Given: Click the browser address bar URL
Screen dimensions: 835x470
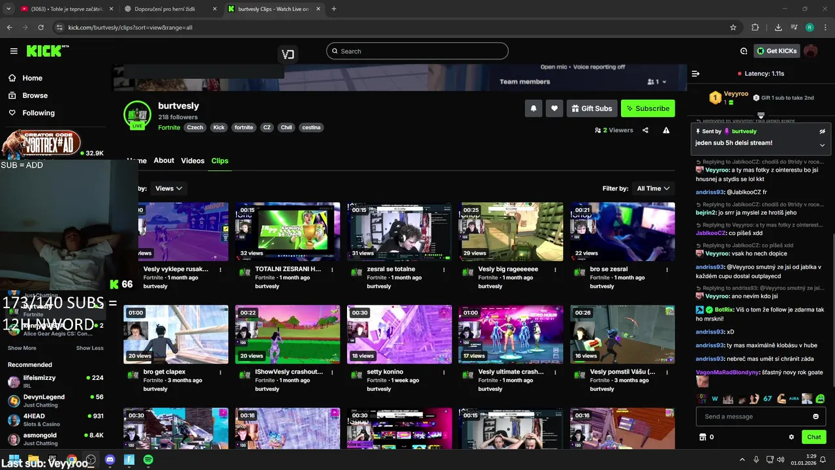Looking at the screenshot, I should click(130, 27).
